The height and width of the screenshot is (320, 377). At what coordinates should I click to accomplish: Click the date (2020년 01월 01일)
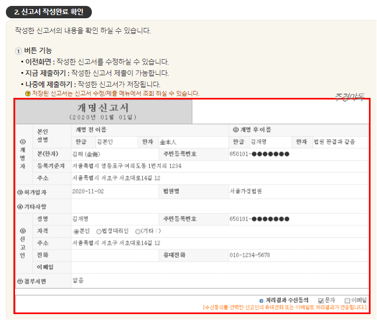click(103, 117)
